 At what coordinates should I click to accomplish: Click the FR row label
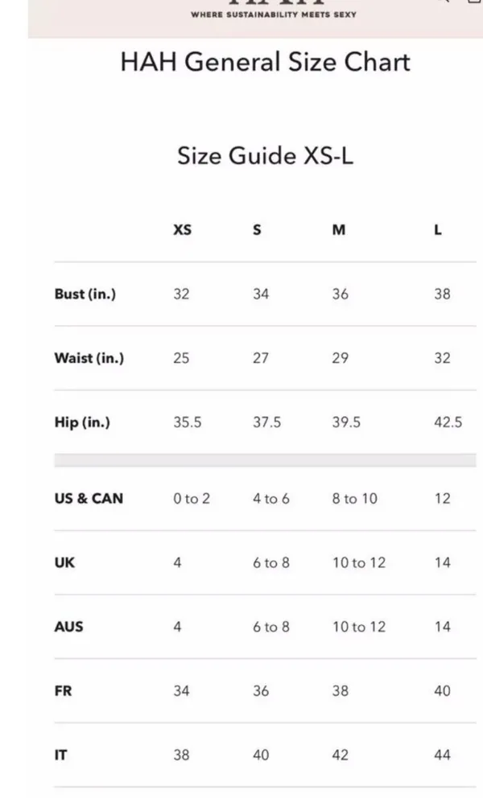click(63, 690)
